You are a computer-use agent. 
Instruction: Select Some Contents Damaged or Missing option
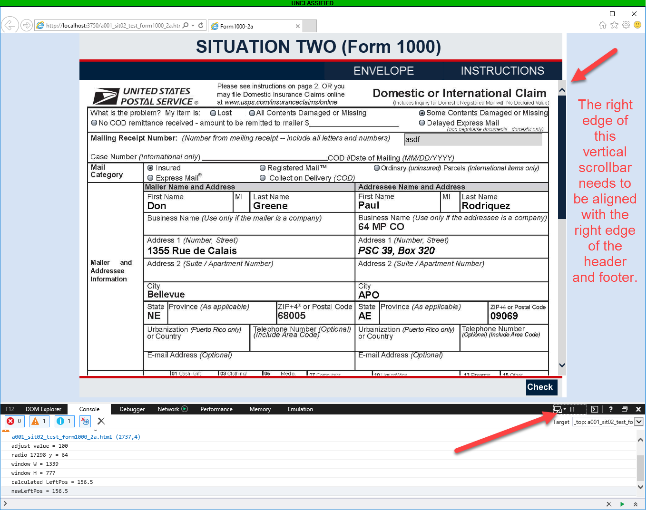pos(422,113)
